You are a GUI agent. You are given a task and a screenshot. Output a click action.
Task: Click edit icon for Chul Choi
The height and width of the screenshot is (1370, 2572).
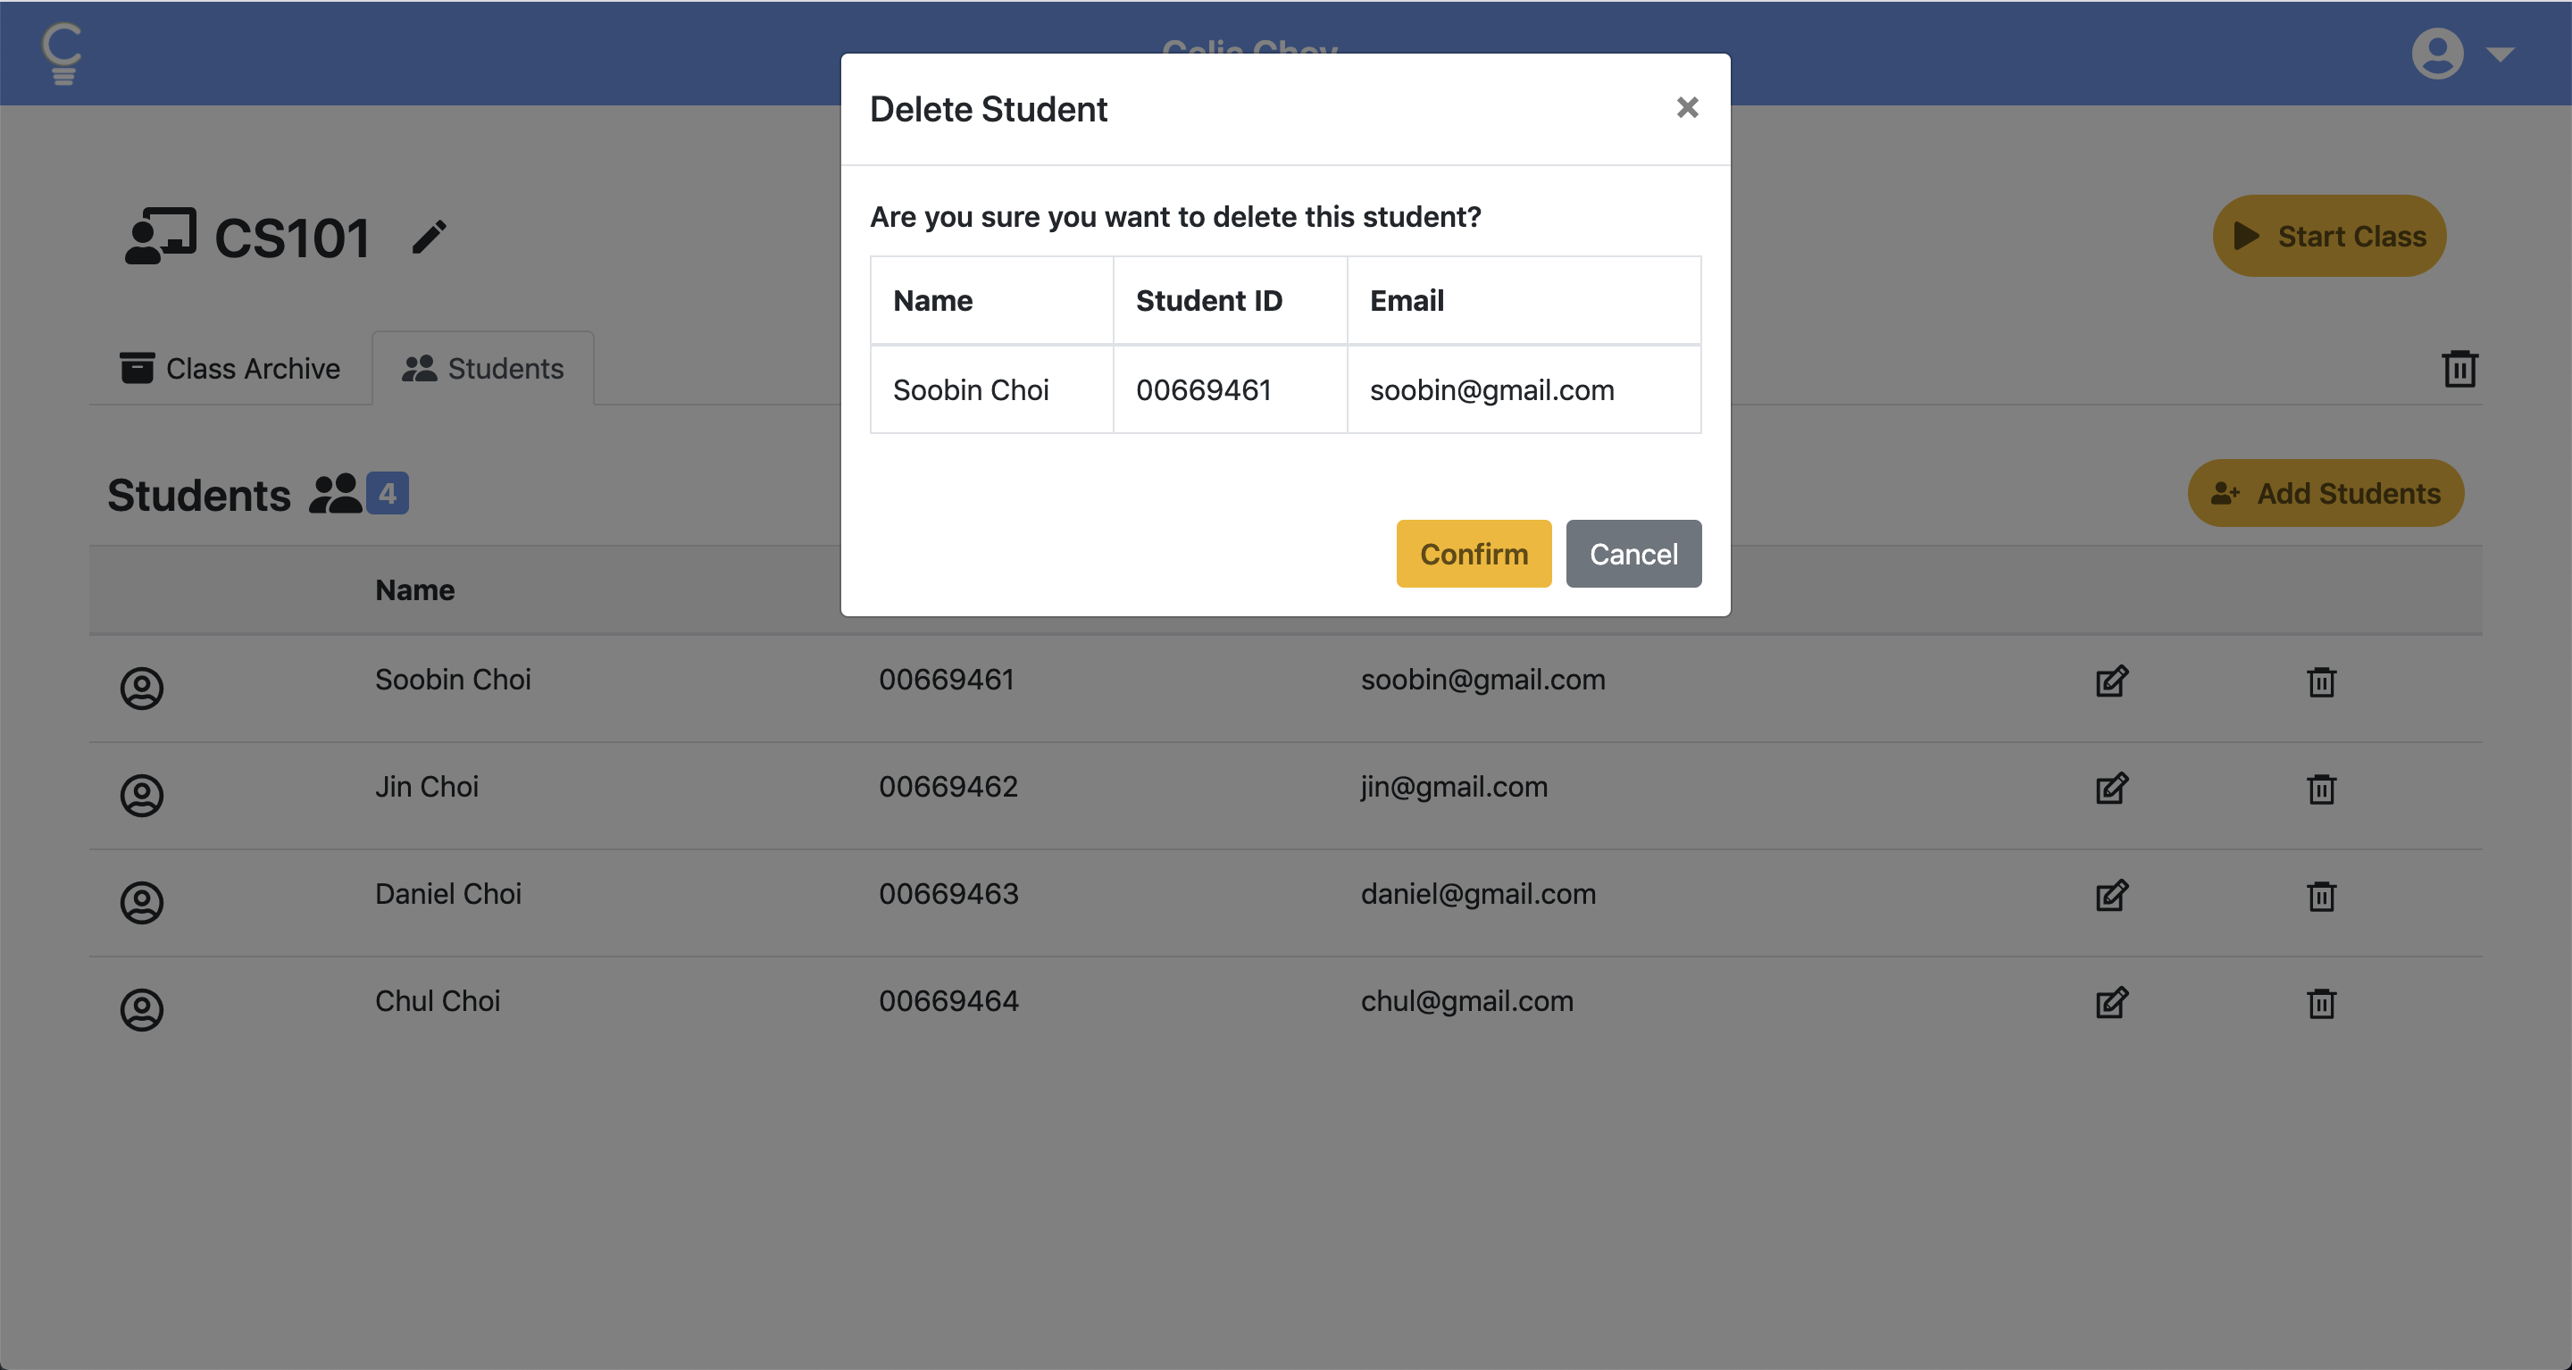[2112, 1003]
